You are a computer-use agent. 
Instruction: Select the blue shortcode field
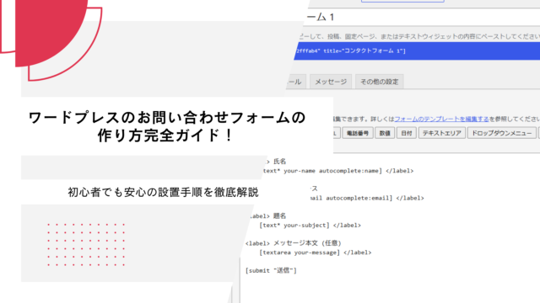pyautogui.click(x=417, y=50)
